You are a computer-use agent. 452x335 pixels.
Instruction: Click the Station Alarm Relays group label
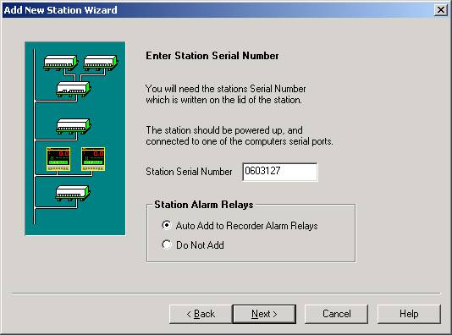coord(203,205)
